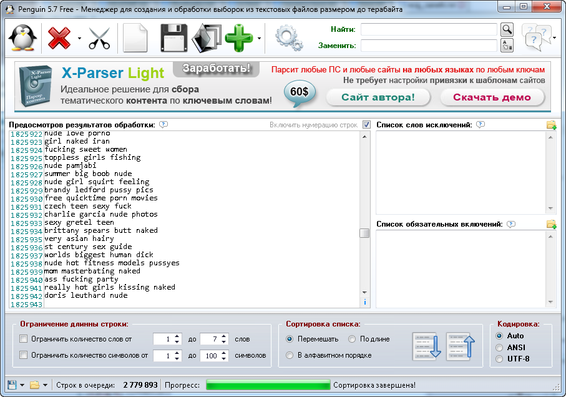Open settings with the gears icon
The width and height of the screenshot is (566, 397).
[289, 38]
